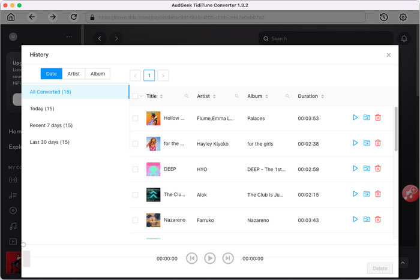Play the Nazareno track
The image size is (420, 280).
(x=355, y=219)
